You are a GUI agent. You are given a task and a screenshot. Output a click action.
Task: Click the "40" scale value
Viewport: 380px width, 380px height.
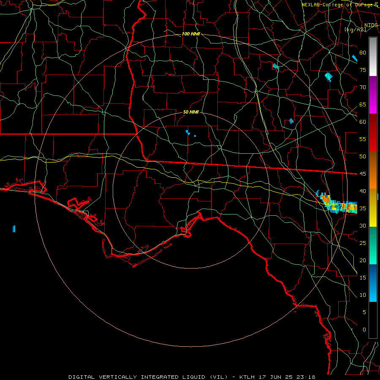click(x=363, y=191)
